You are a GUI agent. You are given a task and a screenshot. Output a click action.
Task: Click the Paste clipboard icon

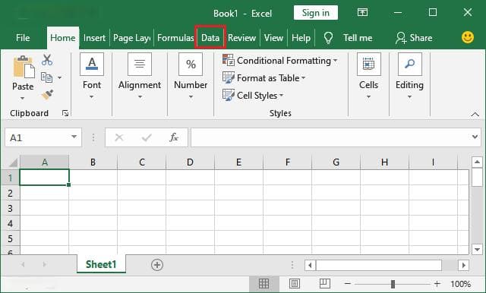(24, 67)
